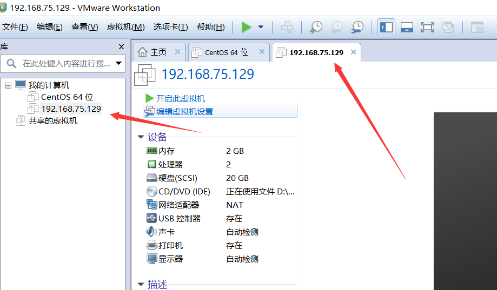497x290 pixels.
Task: Click the green power on play icon
Action: click(246, 27)
